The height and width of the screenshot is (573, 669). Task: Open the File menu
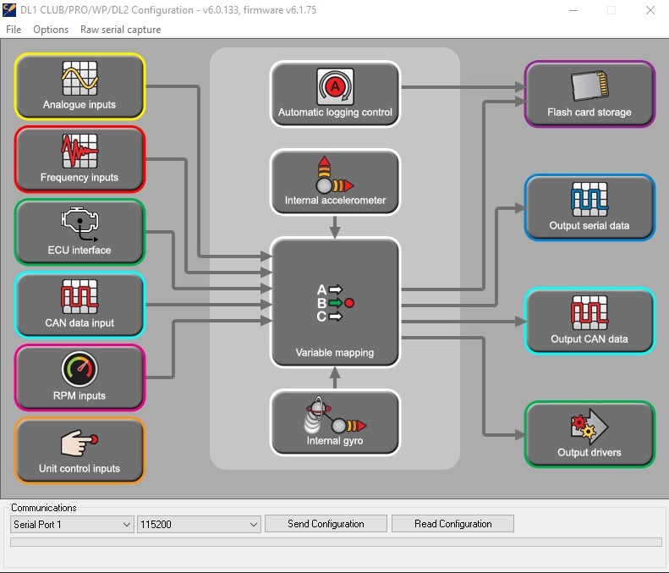click(14, 30)
